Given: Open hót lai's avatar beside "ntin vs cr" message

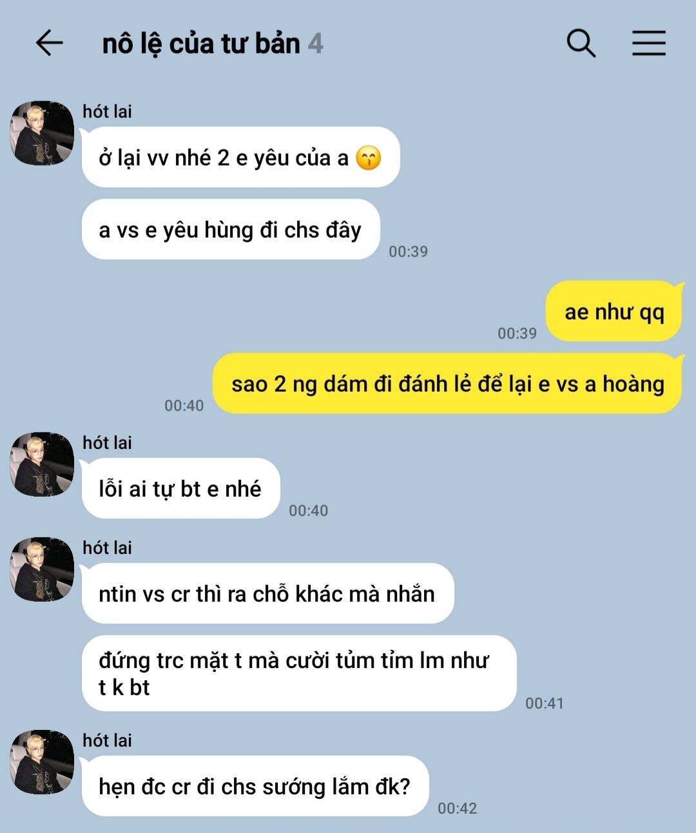Looking at the screenshot, I should click(x=42, y=569).
